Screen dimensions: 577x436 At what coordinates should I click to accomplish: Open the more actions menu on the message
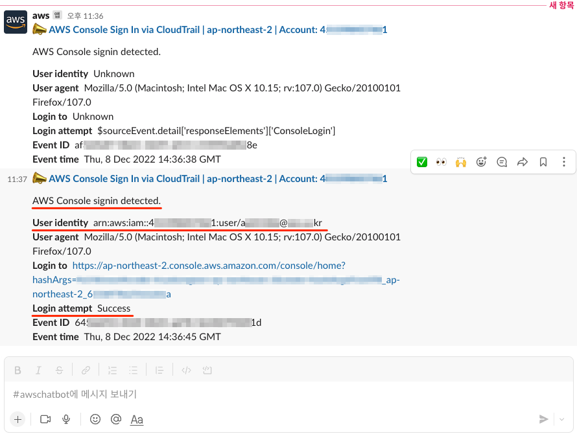[x=563, y=161]
